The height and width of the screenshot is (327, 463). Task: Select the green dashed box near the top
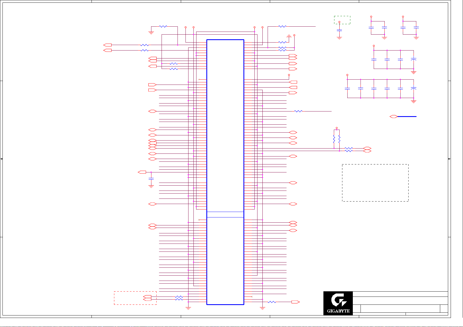click(342, 20)
